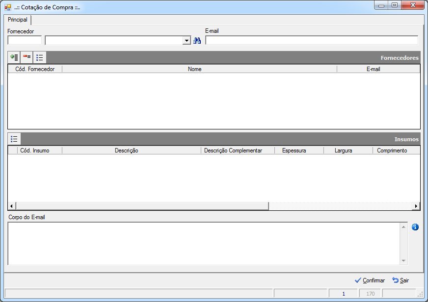
Task: Minimize the Cotação de Compra window
Action: [381, 5]
